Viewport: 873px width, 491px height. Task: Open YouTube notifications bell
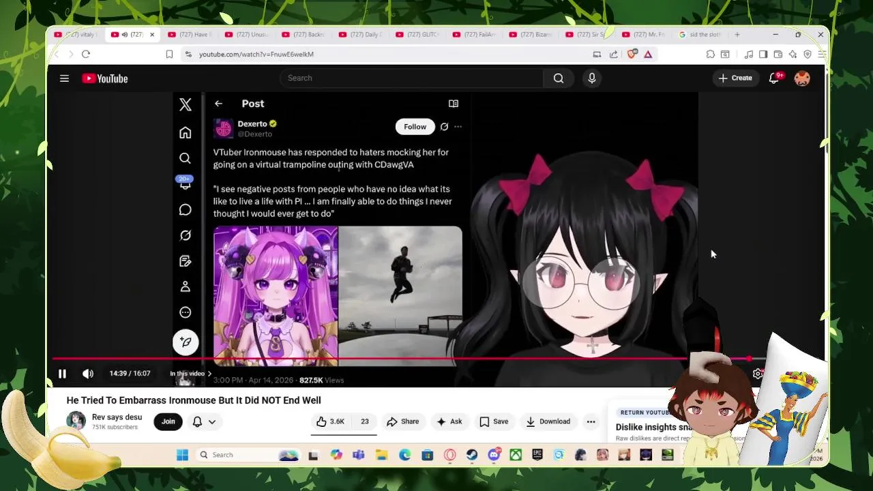[x=774, y=78]
